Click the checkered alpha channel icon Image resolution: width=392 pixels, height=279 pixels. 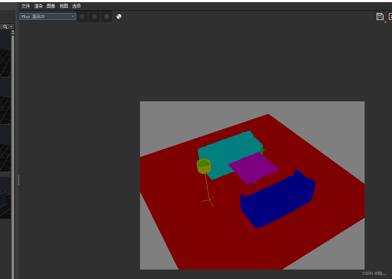pos(119,16)
